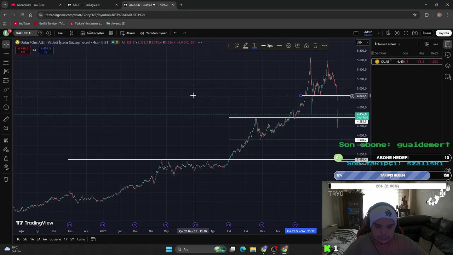Remove drawings with sidebar trash icon

[x=6, y=179]
